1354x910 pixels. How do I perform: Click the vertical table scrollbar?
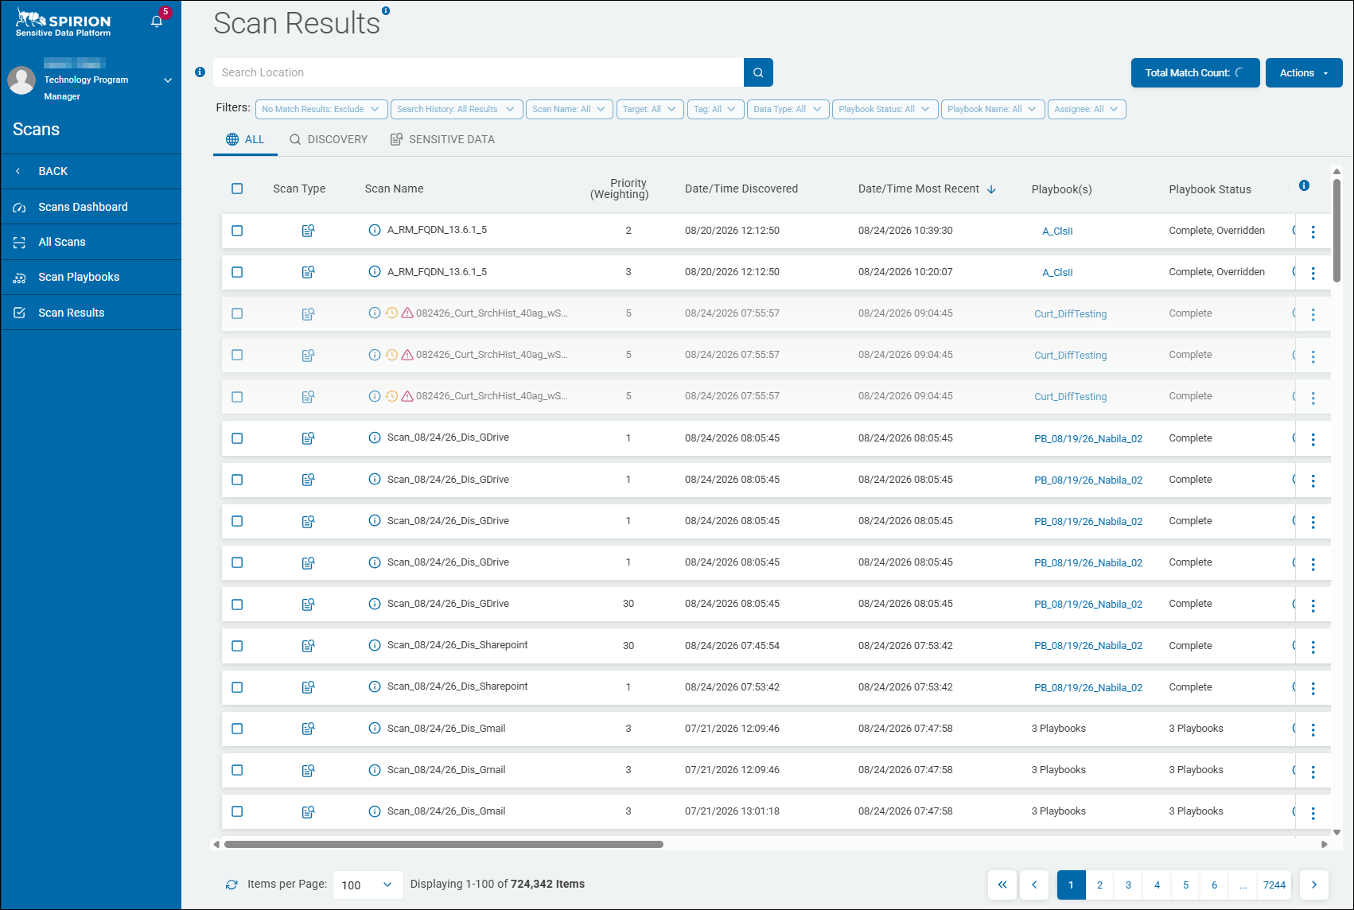tap(1336, 231)
